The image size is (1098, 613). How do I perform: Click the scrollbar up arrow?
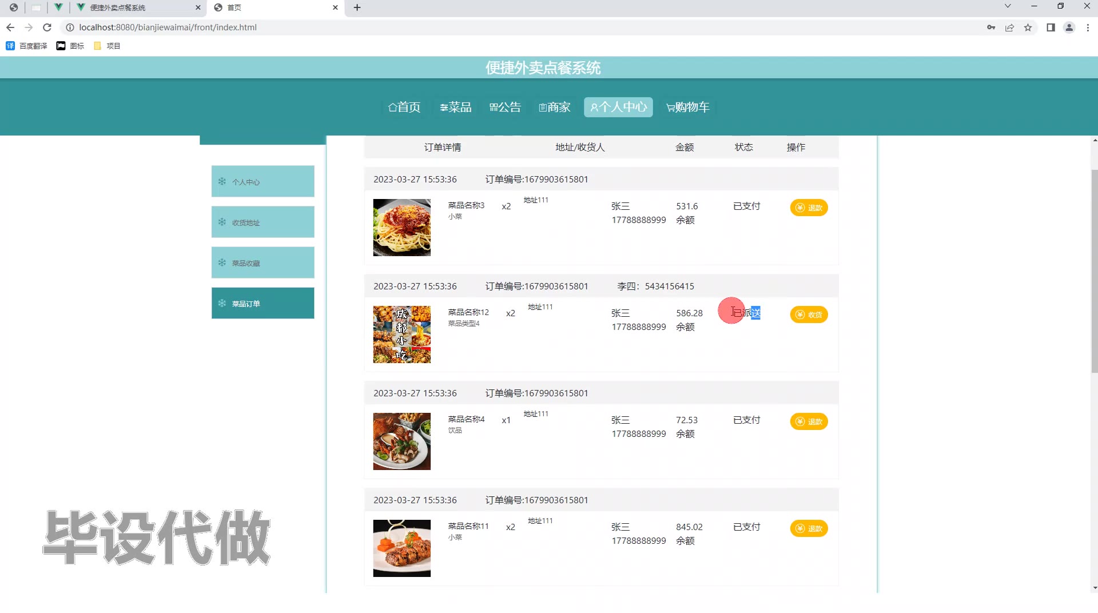[1095, 140]
